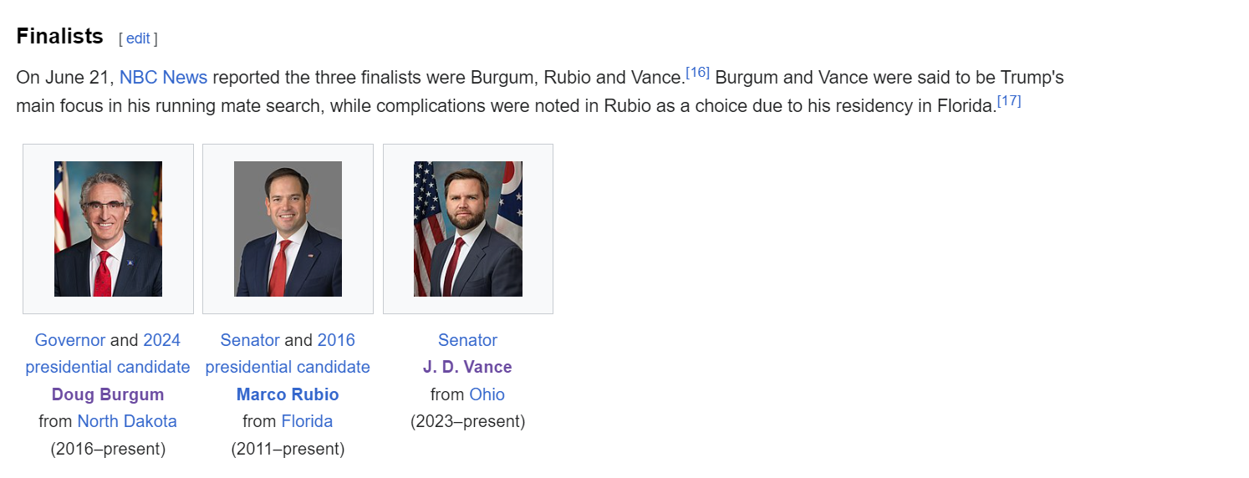This screenshot has width=1249, height=478.
Task: Visit the J. D. Vance article link
Action: [x=467, y=367]
